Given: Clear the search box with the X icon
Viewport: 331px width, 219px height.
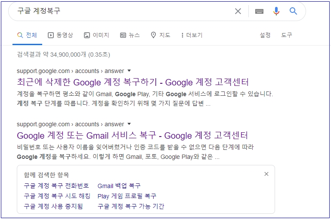Looking at the screenshot, I should [x=238, y=11].
